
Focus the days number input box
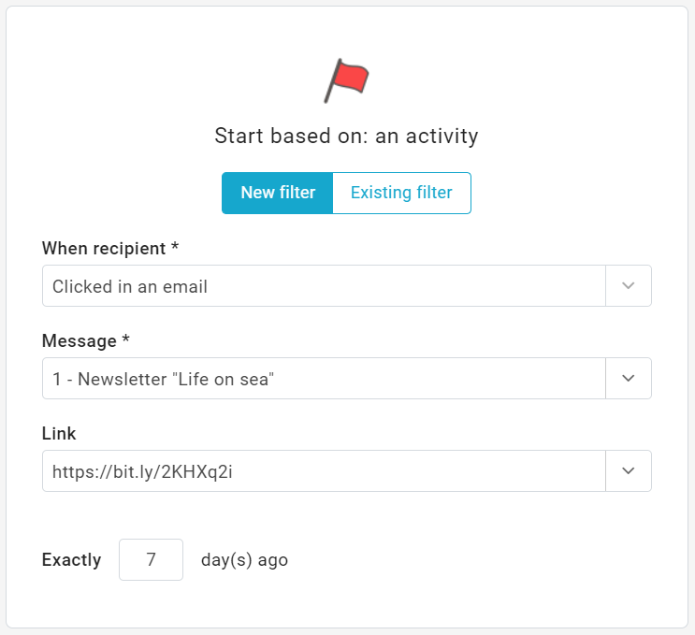(x=151, y=560)
